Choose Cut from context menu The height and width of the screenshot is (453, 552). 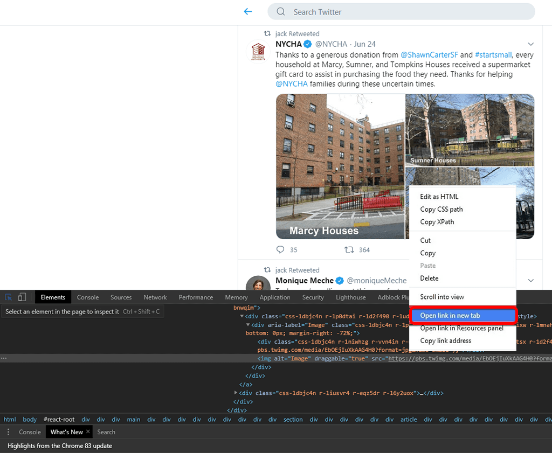point(463,240)
